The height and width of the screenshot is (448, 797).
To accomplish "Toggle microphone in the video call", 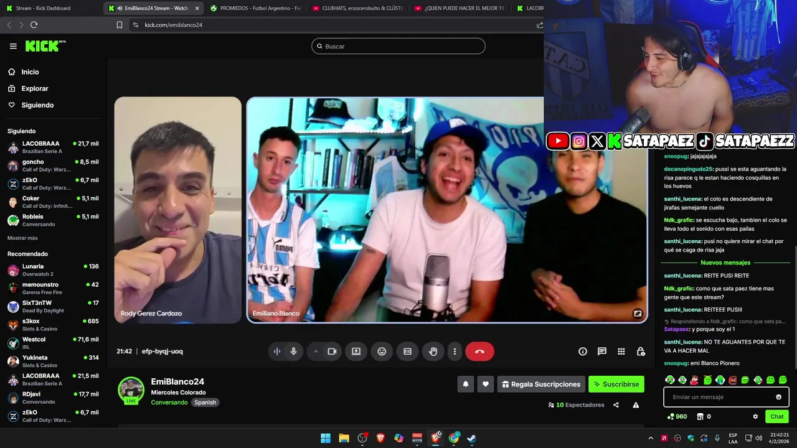I will 293,352.
